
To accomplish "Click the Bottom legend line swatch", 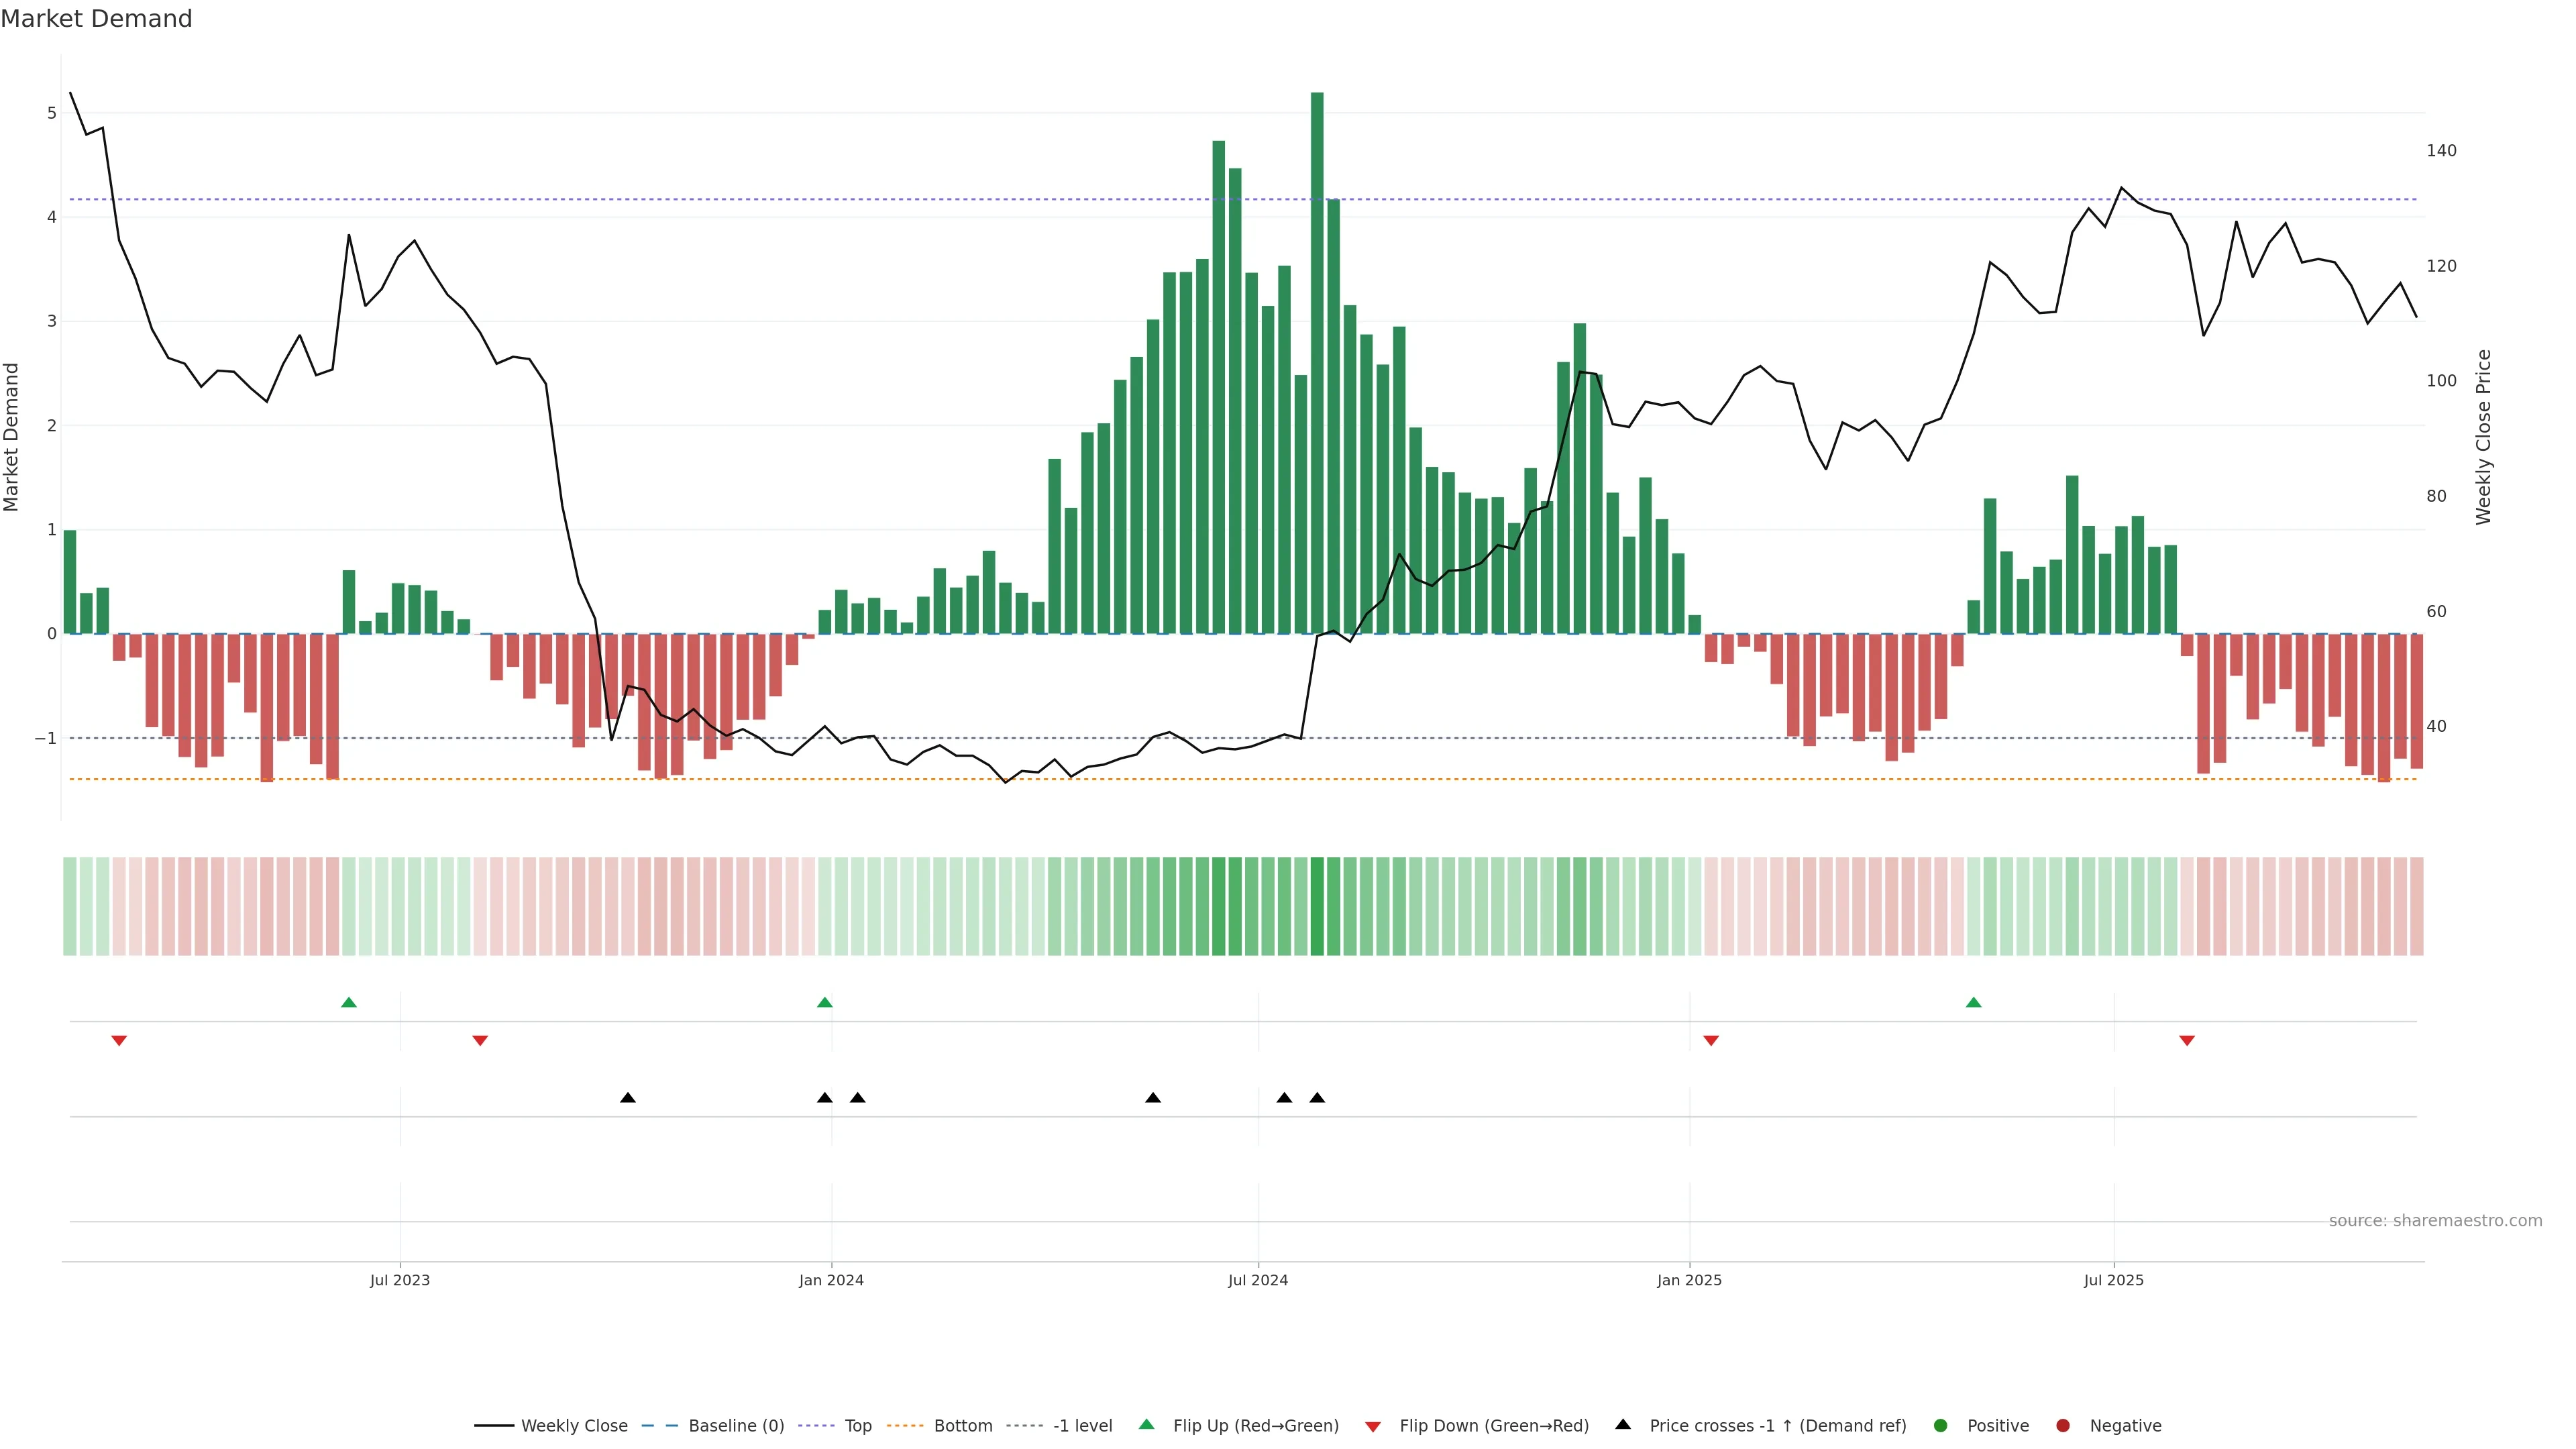I will coord(905,1425).
